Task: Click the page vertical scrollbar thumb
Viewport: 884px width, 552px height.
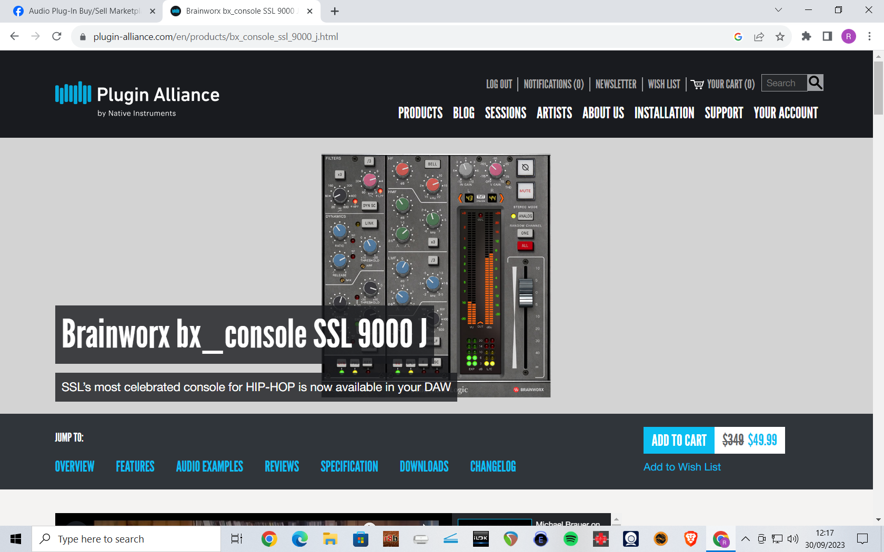Action: click(878, 88)
